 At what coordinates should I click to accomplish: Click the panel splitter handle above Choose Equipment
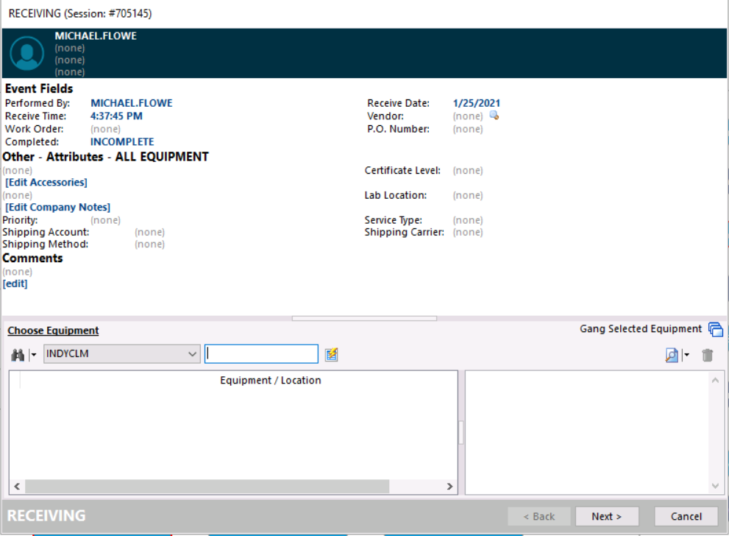[364, 319]
